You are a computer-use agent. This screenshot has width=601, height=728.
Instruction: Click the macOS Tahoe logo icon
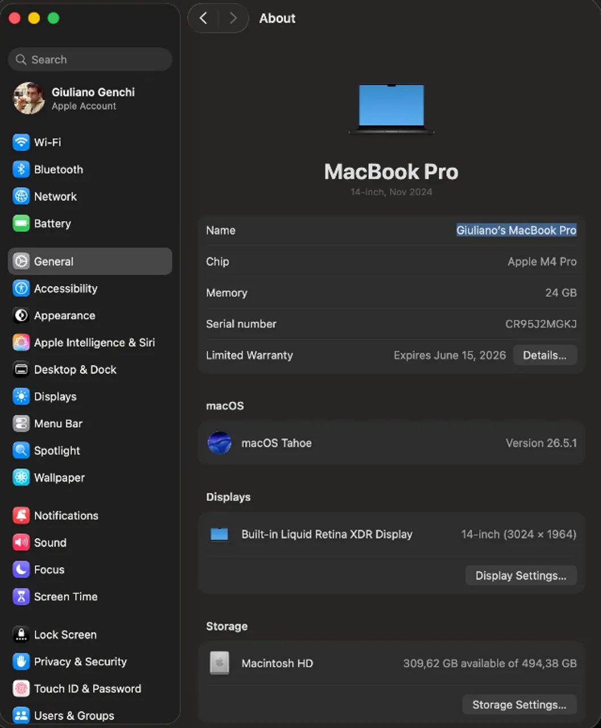click(x=219, y=443)
